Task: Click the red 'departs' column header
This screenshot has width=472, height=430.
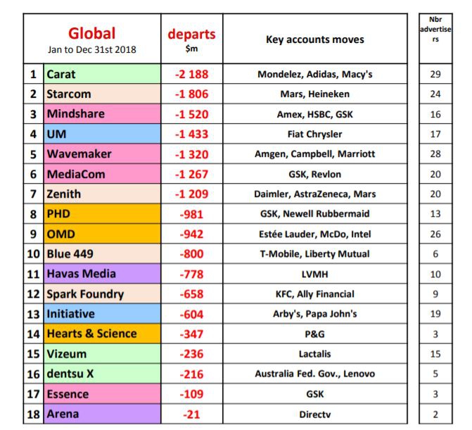Action: [191, 35]
